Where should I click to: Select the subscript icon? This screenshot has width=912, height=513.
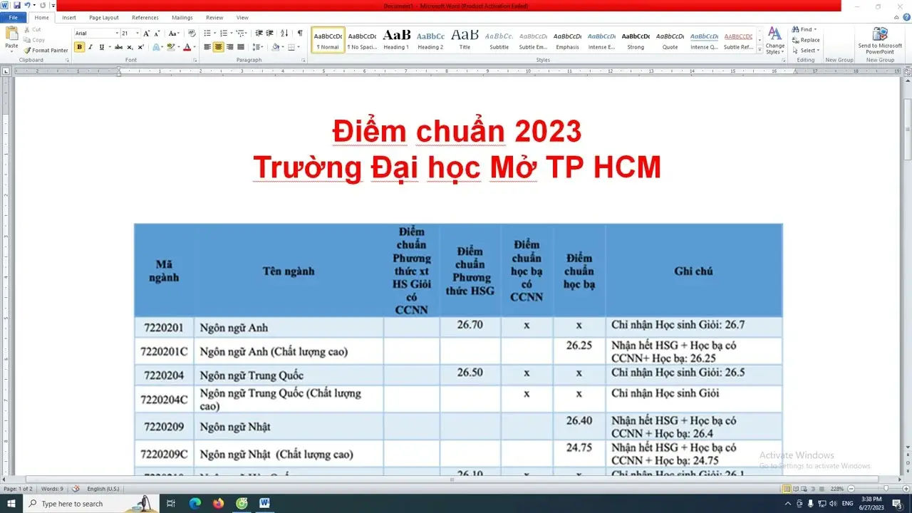coord(130,47)
